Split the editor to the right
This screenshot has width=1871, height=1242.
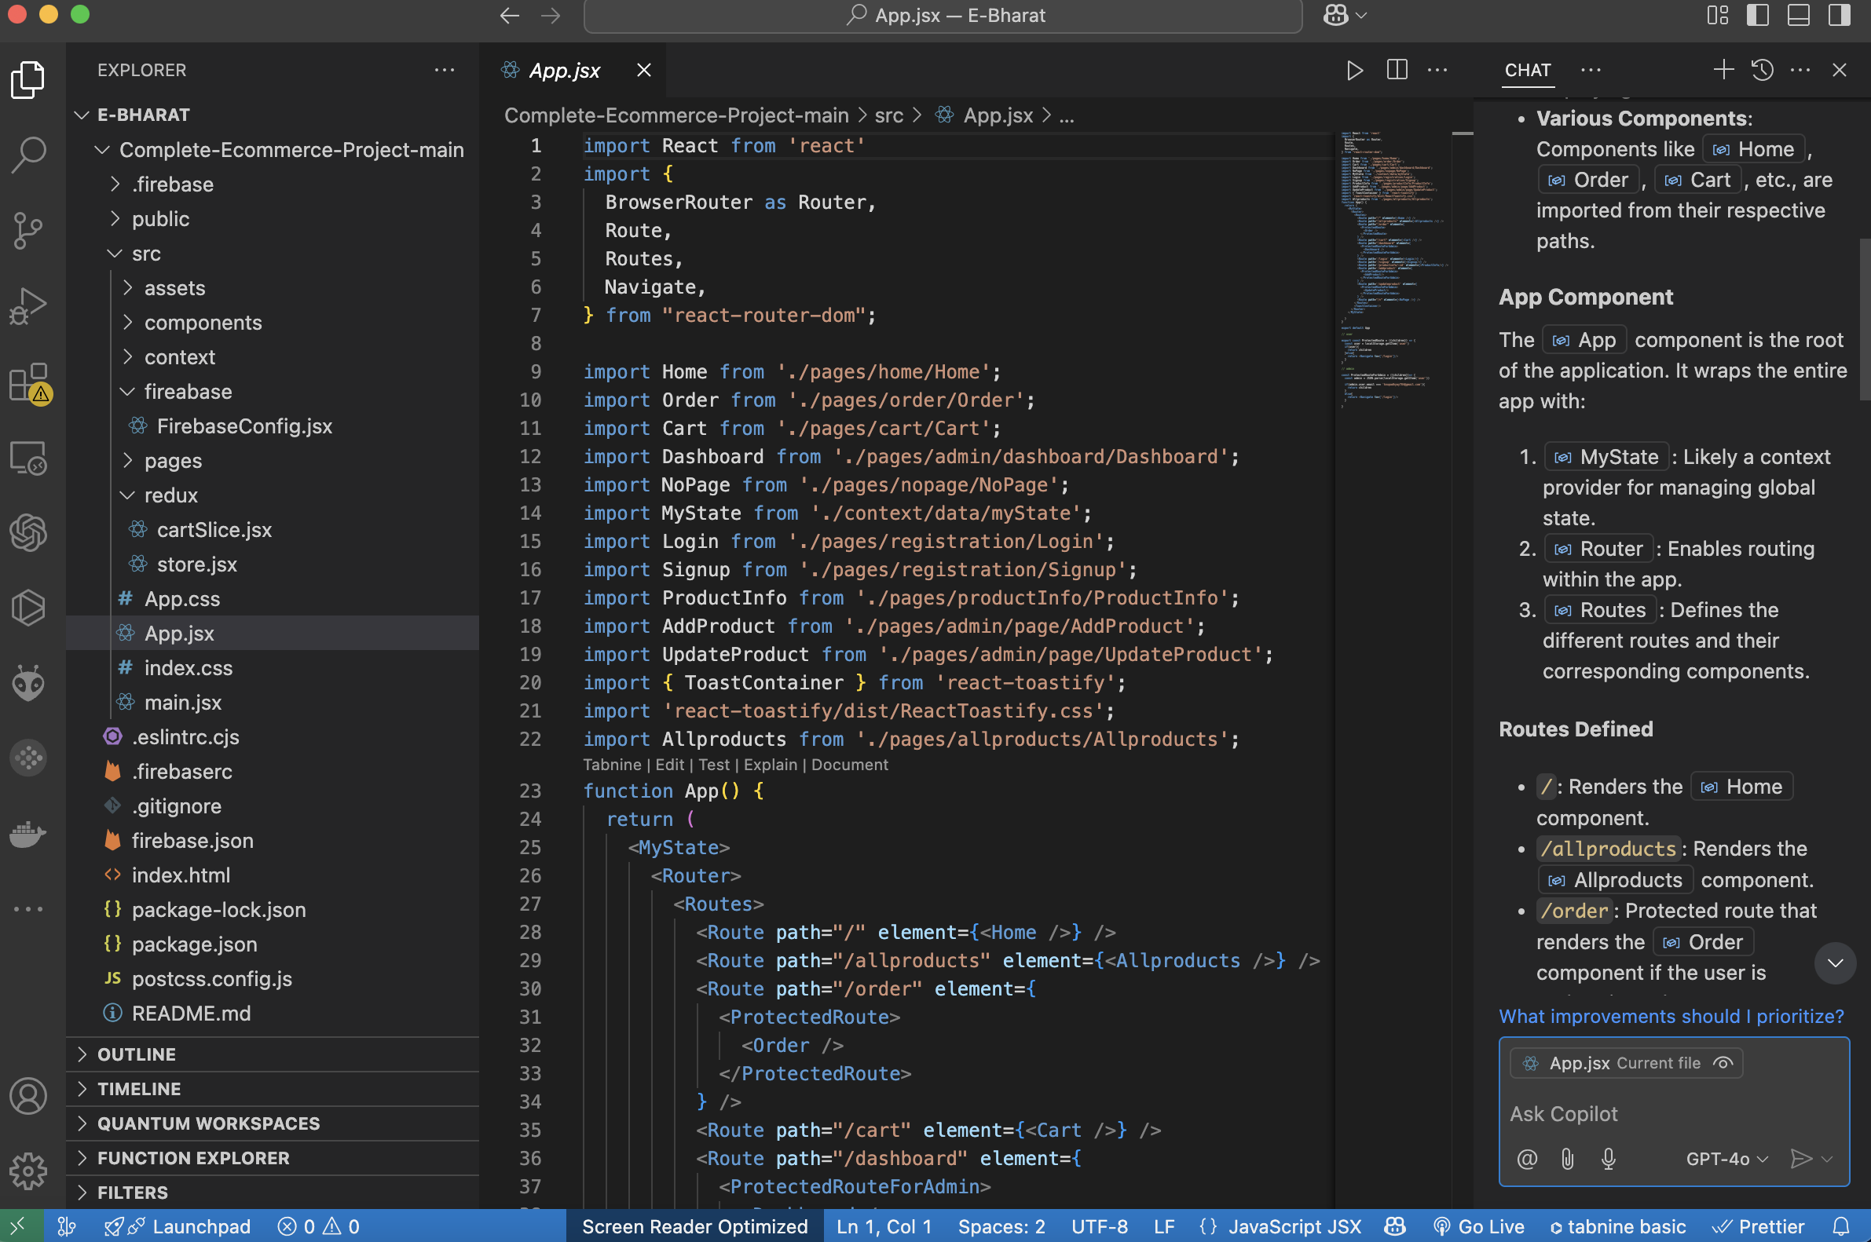pos(1397,71)
